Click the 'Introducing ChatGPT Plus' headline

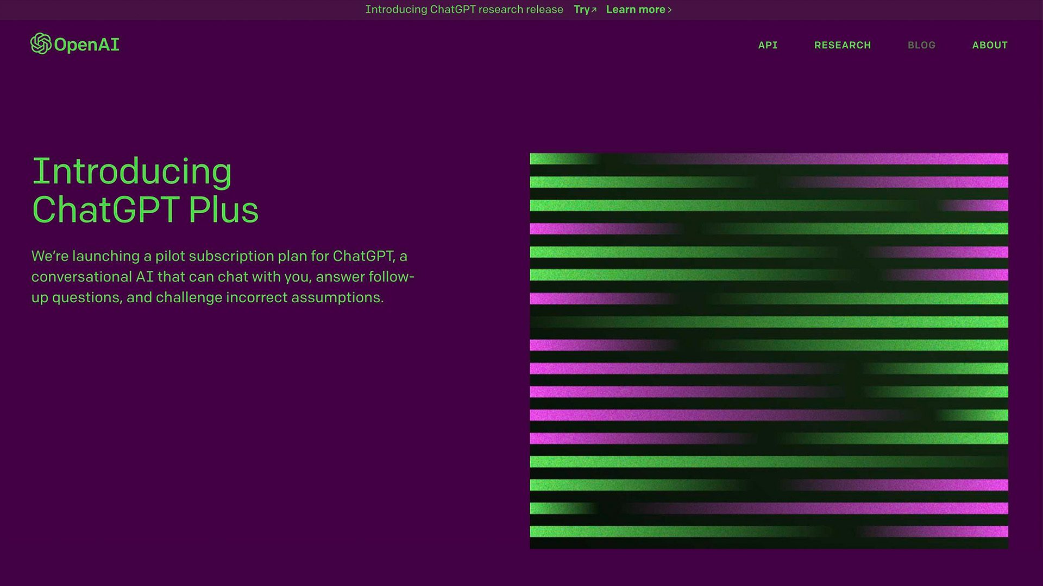tap(145, 190)
